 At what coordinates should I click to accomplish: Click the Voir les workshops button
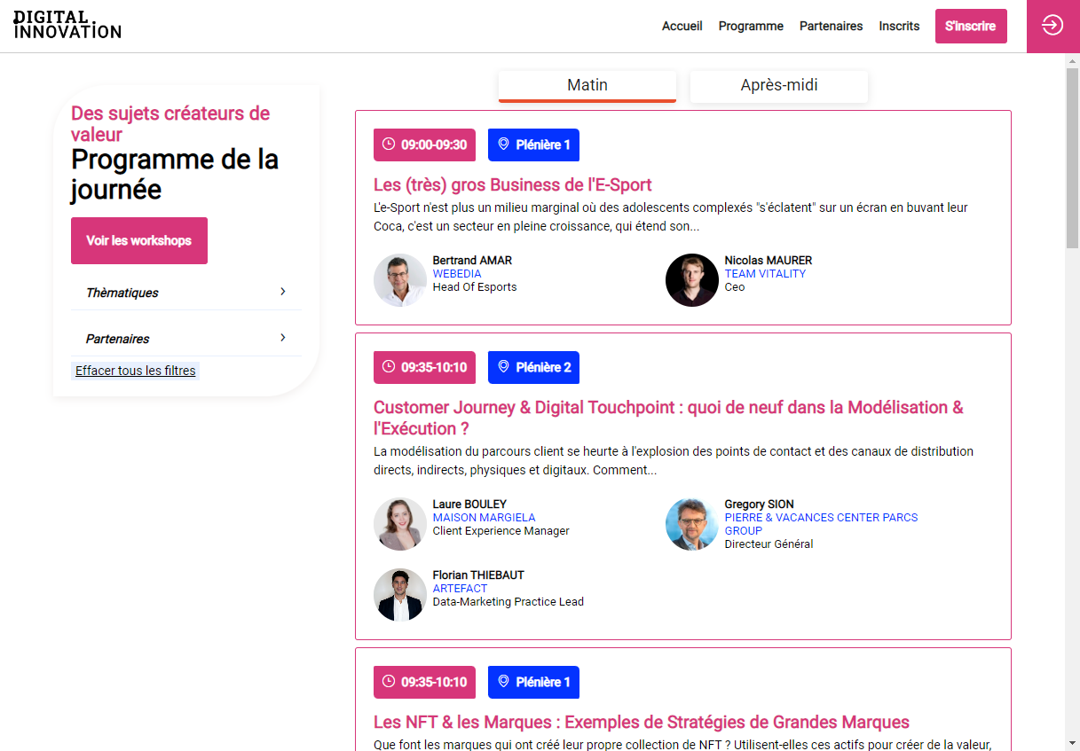pyautogui.click(x=139, y=241)
